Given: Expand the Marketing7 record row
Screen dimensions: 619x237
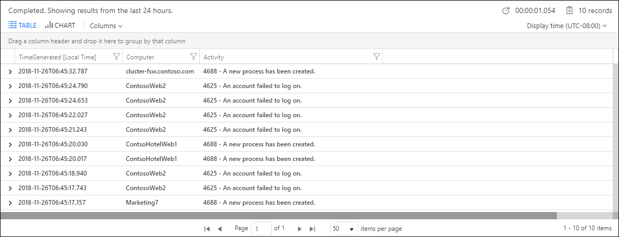Looking at the screenshot, I should point(10,203).
